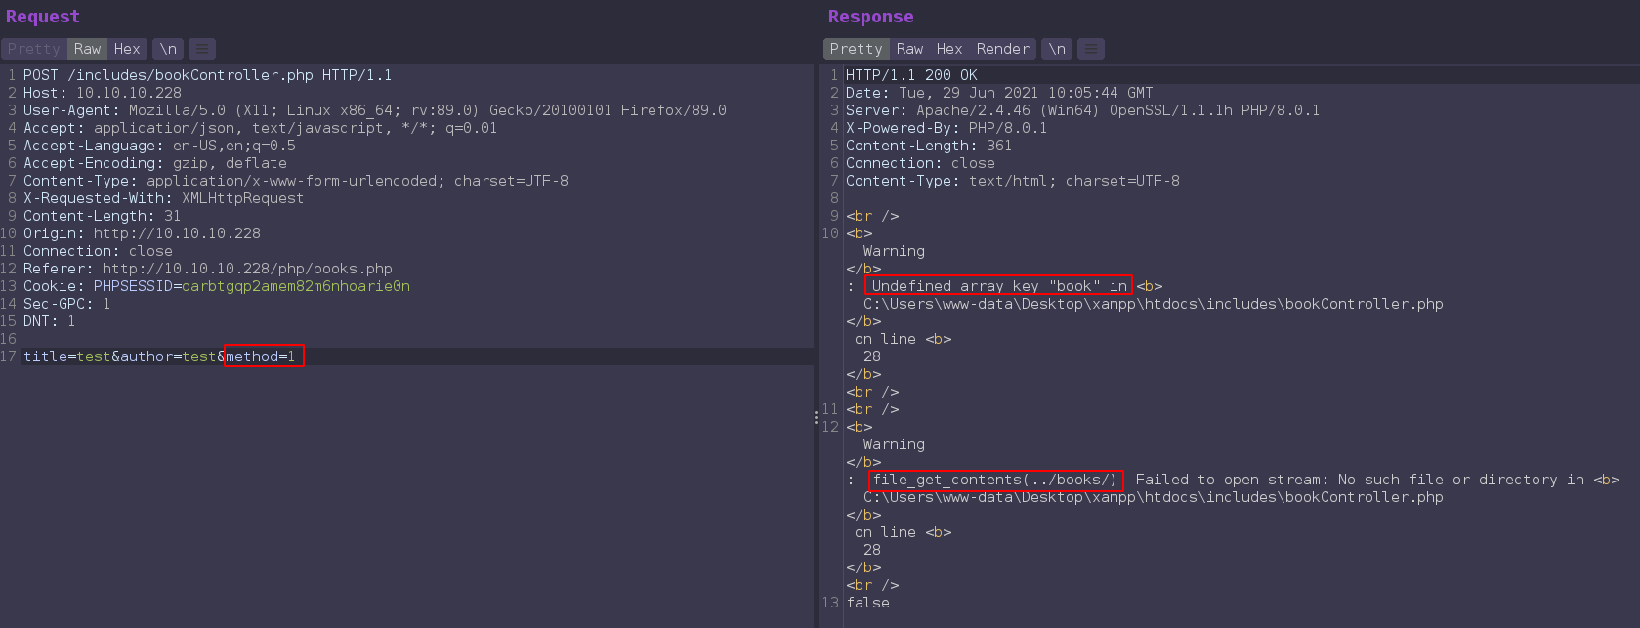This screenshot has width=1640, height=628.
Task: Click the PHPSESSID cookie value in request
Action: click(296, 286)
